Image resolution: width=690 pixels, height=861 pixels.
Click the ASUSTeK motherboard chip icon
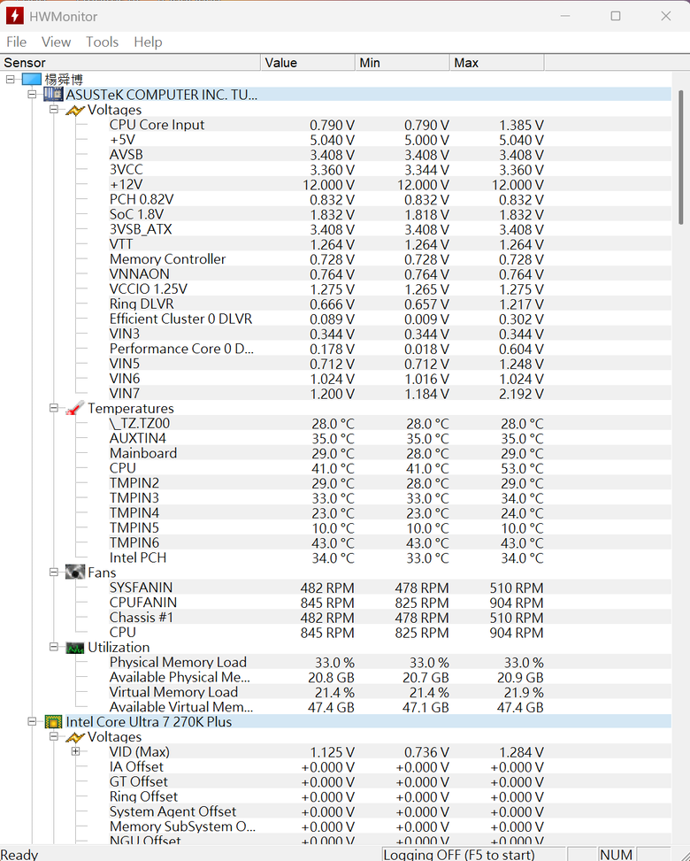click(x=53, y=95)
